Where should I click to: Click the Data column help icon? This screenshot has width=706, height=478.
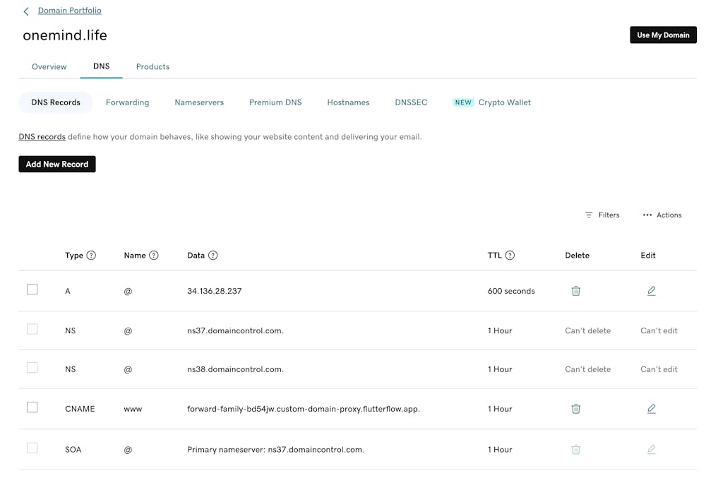(x=213, y=256)
